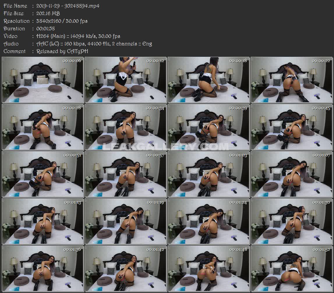
Task: Choose the thumbnail labeled 00:01:07
Action: coord(291,174)
